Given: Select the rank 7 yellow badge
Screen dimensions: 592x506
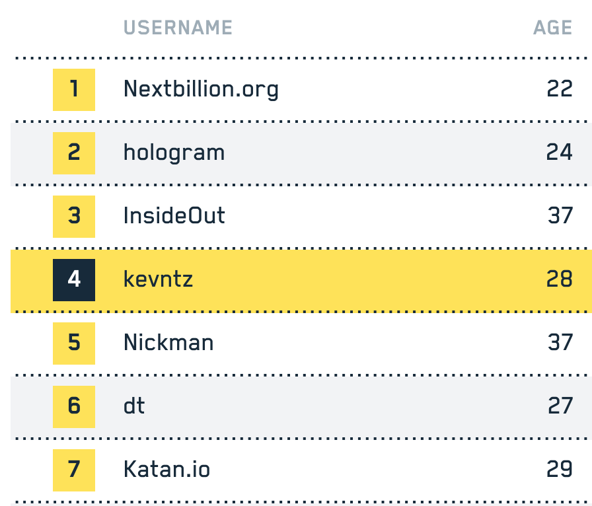Looking at the screenshot, I should coord(74,470).
